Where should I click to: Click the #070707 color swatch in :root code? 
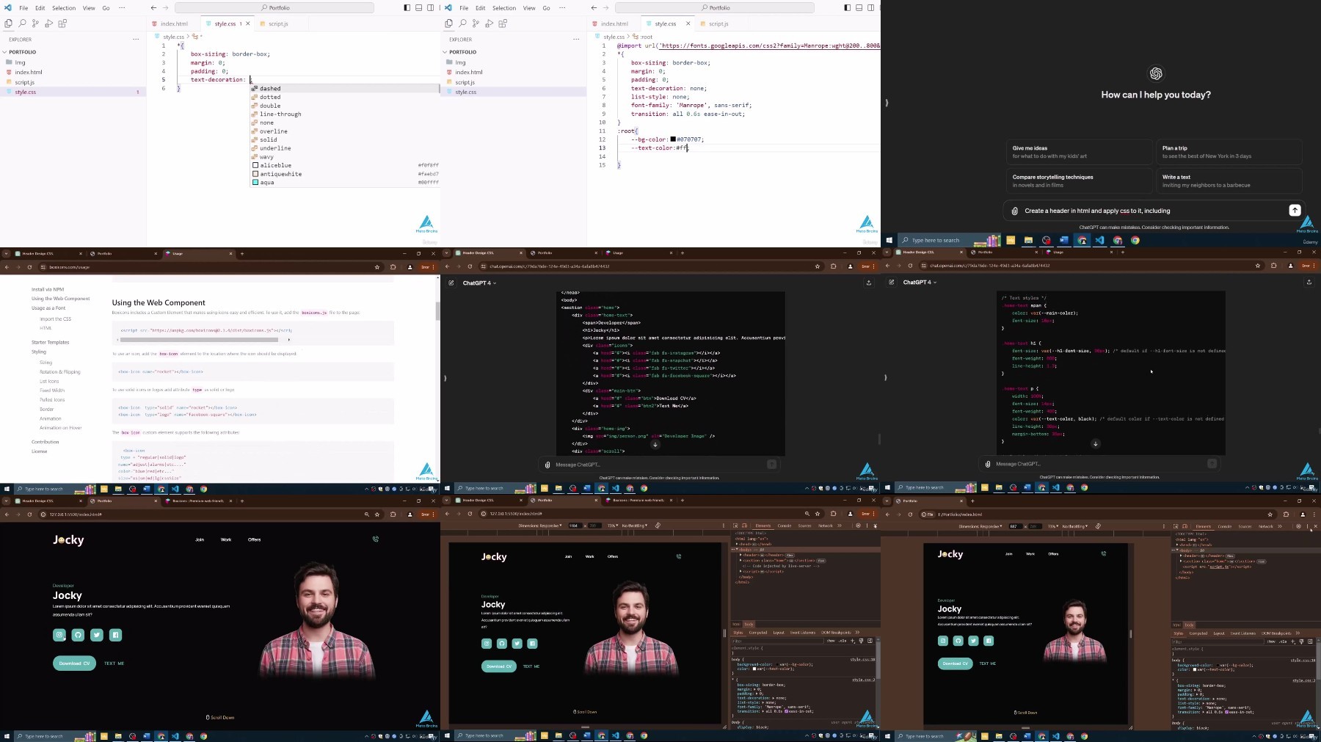click(673, 139)
